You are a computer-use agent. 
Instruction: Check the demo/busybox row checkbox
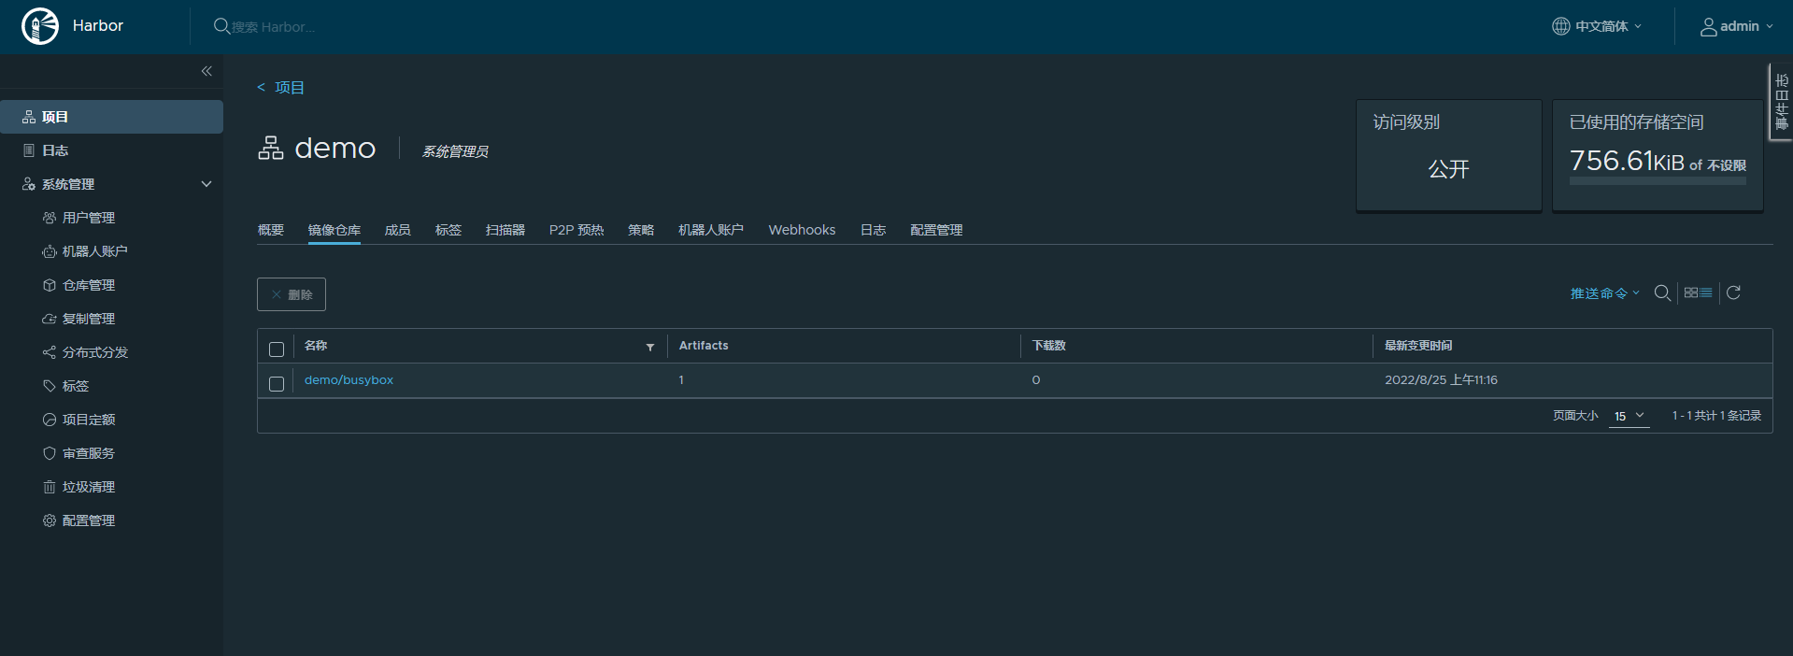pyautogui.click(x=277, y=383)
